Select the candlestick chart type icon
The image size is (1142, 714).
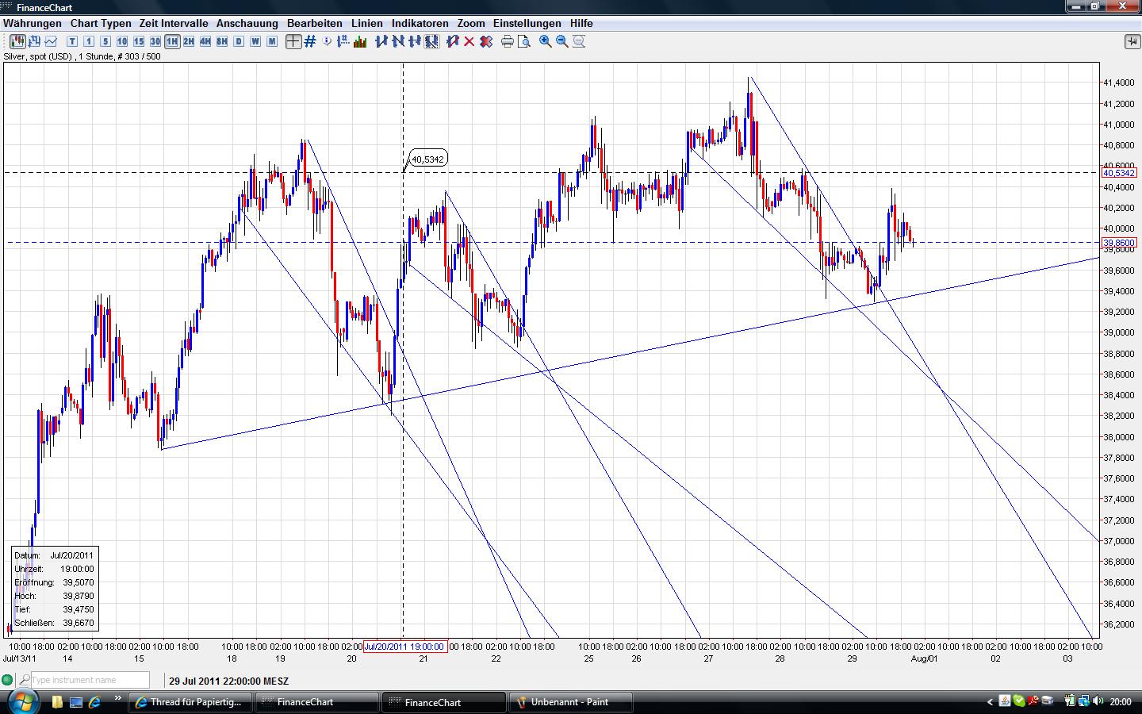point(16,41)
